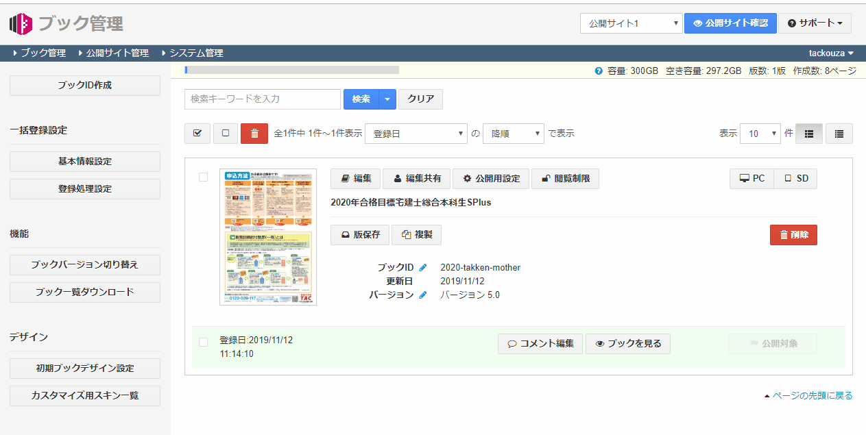Select the PC view toggle
Viewport: 866px width, 435px height.
(x=751, y=179)
